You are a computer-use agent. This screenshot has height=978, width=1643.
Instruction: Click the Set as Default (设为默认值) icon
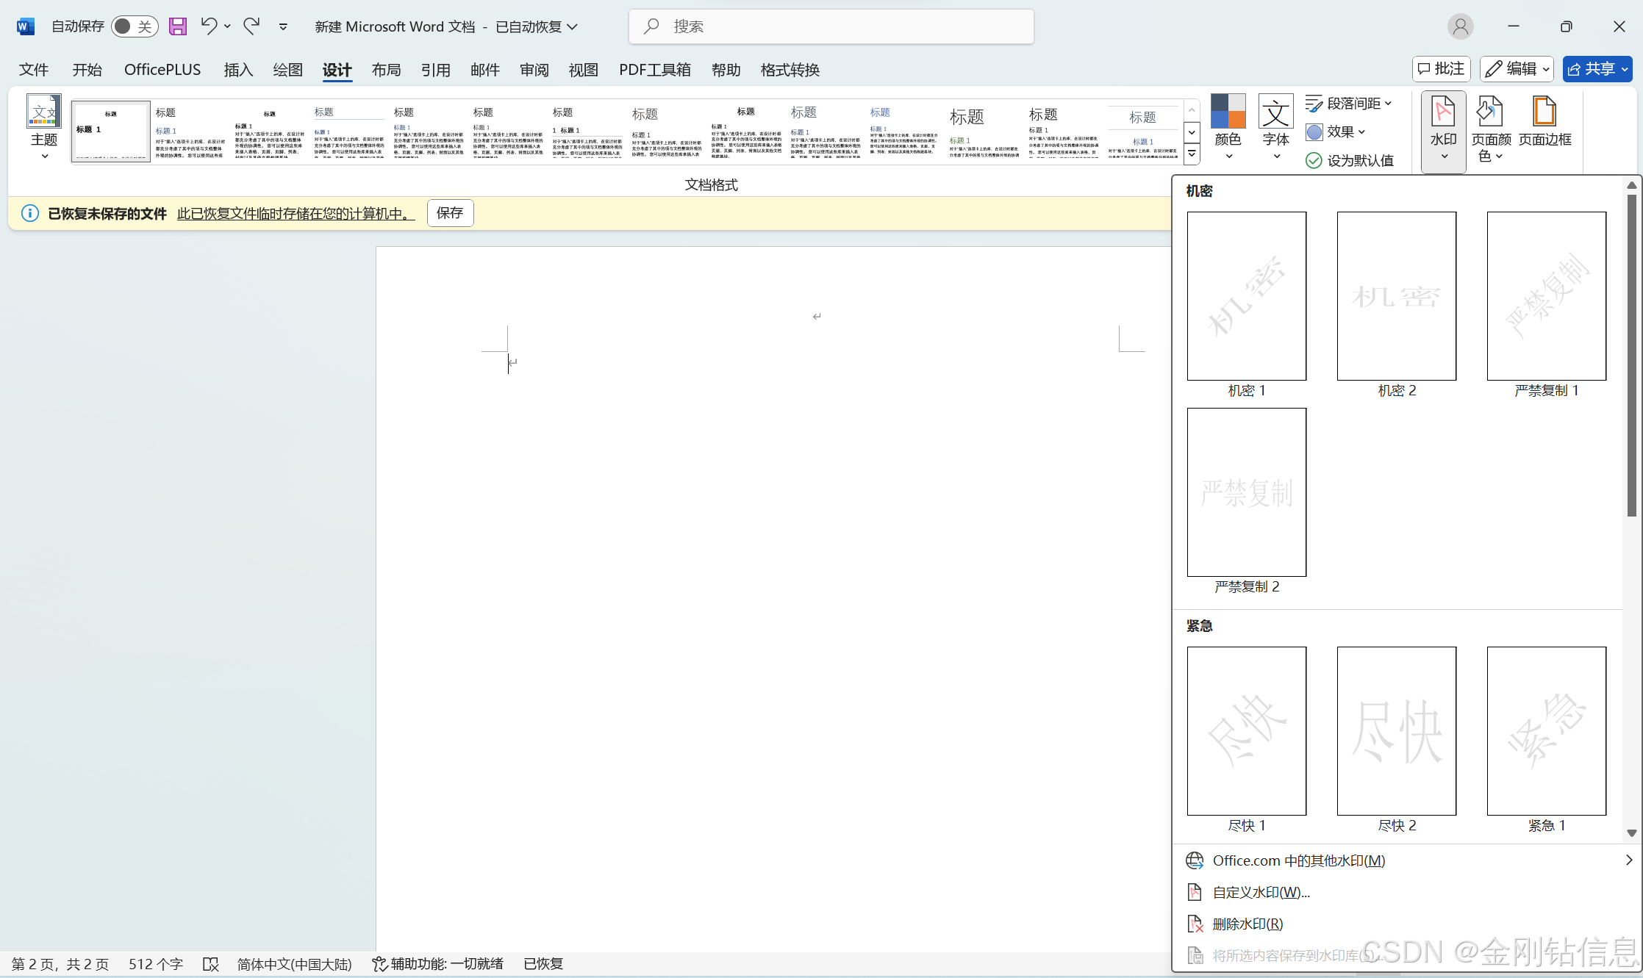tap(1314, 160)
